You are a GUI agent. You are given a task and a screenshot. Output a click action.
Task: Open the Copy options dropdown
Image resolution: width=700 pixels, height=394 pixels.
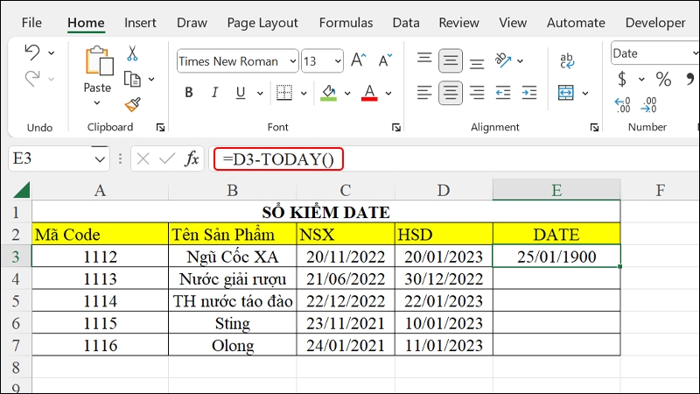(x=151, y=80)
